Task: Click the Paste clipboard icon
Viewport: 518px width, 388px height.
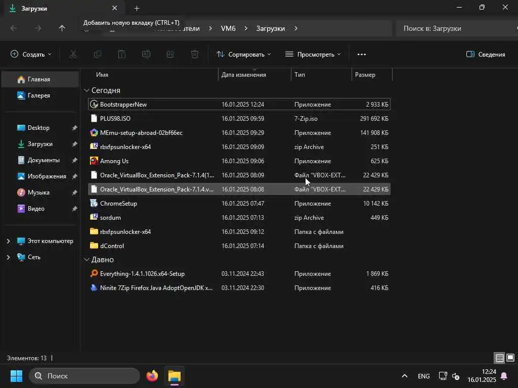Action: (122, 54)
